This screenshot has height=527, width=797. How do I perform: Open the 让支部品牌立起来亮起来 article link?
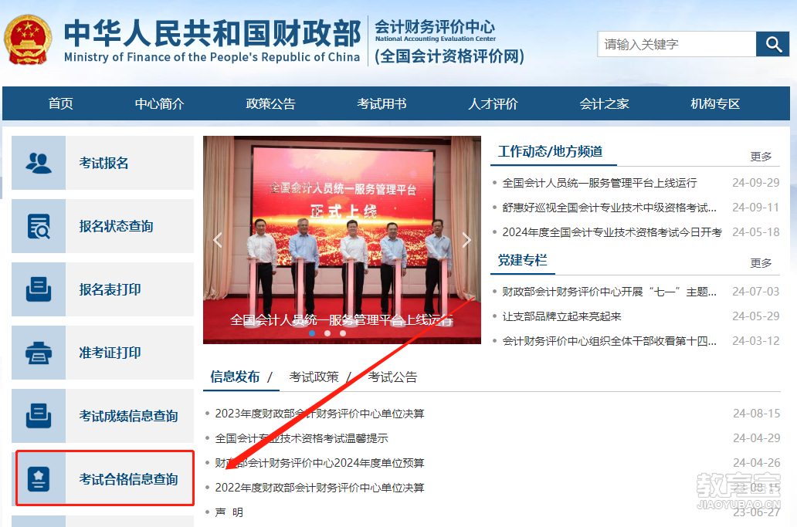click(561, 316)
